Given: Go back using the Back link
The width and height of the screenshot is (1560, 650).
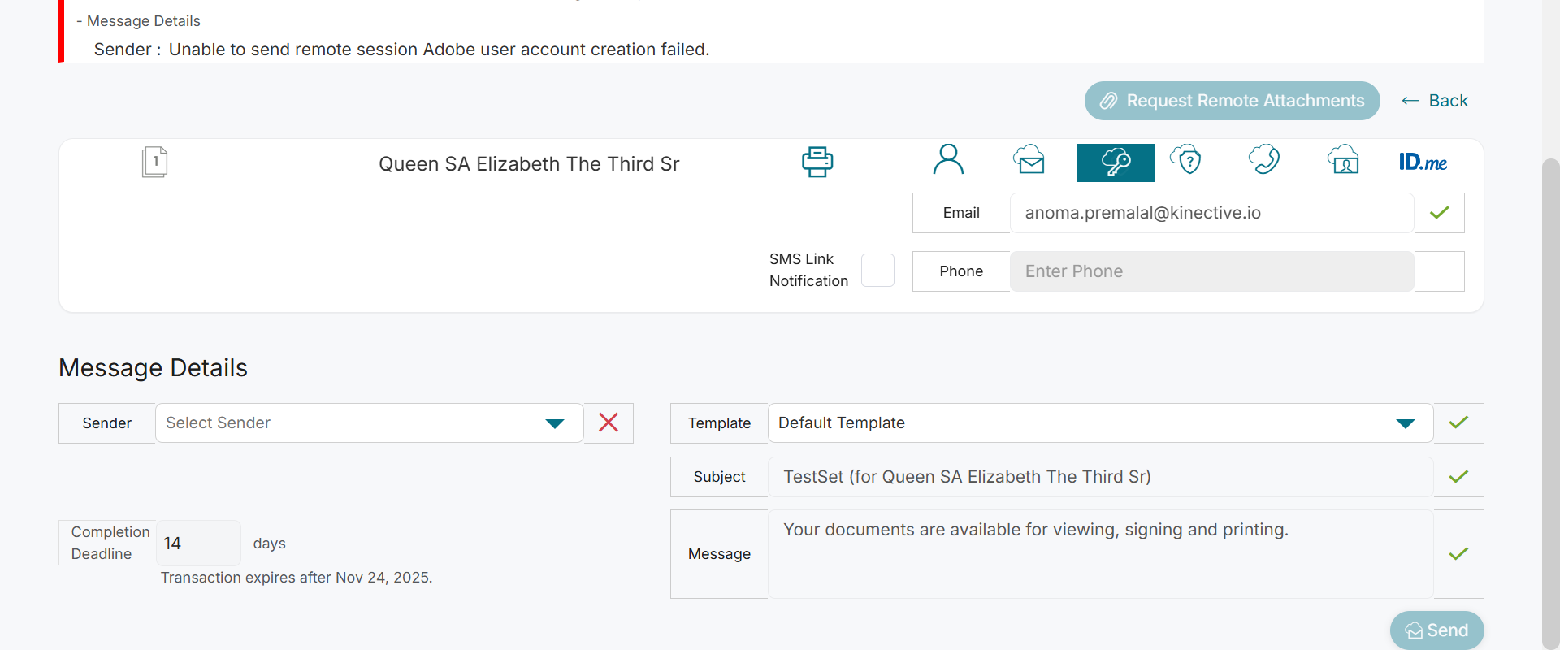Looking at the screenshot, I should (x=1435, y=101).
